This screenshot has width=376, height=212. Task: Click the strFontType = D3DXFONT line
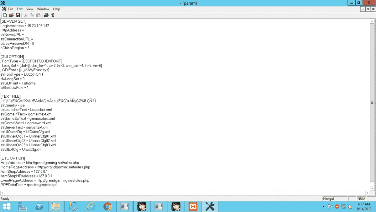[22, 74]
